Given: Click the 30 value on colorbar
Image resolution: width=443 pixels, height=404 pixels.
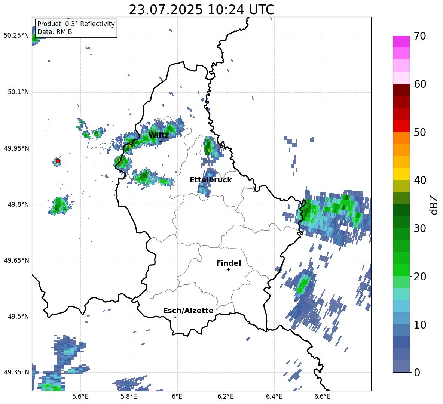Looking at the screenshot, I should (x=420, y=228).
